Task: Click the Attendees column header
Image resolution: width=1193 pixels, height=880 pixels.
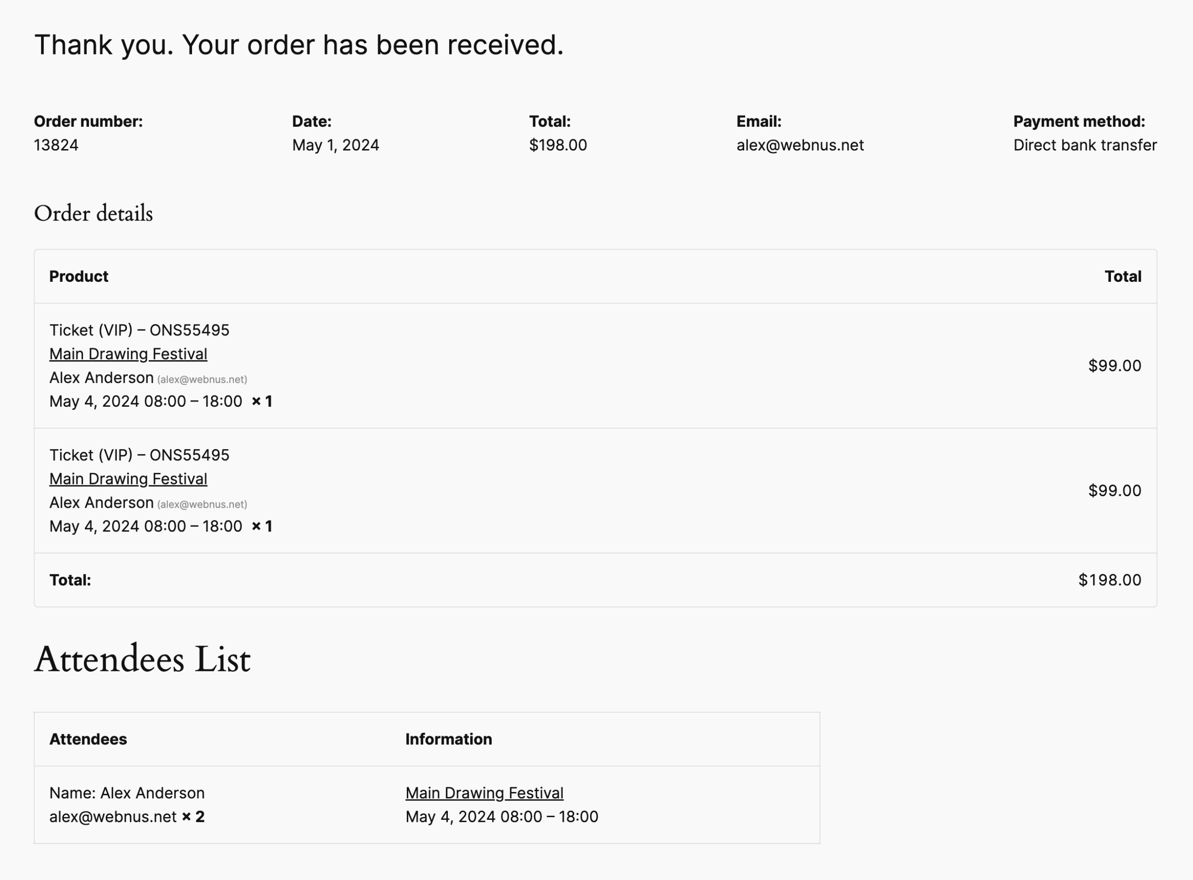Action: (x=88, y=739)
